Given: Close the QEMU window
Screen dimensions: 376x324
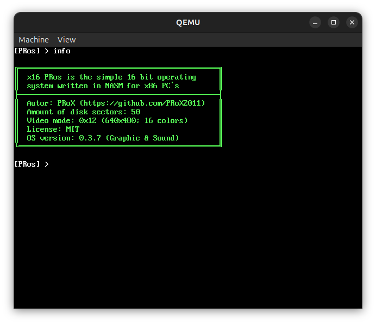Looking at the screenshot, I should pos(352,22).
